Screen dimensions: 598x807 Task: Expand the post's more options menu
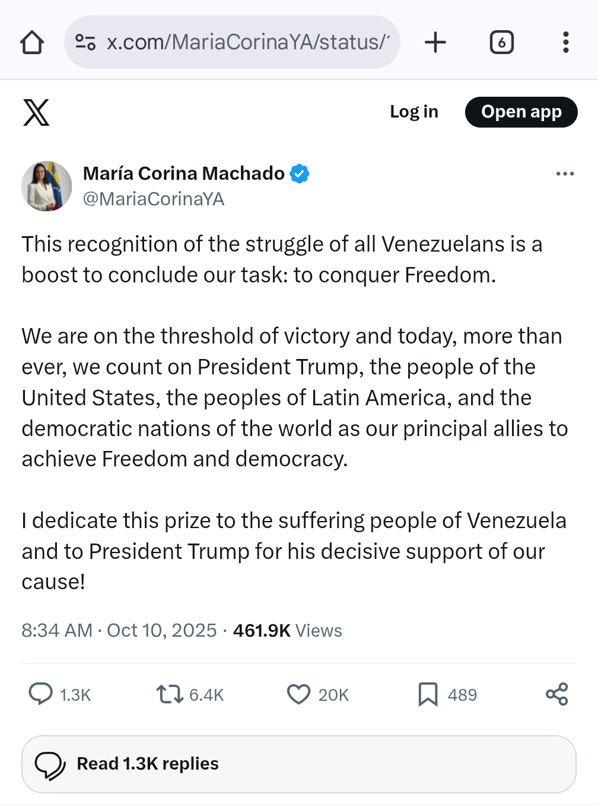pyautogui.click(x=565, y=174)
